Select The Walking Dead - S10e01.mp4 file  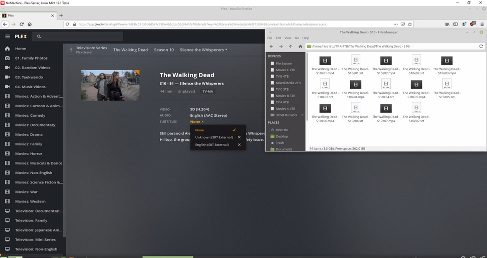point(325,65)
